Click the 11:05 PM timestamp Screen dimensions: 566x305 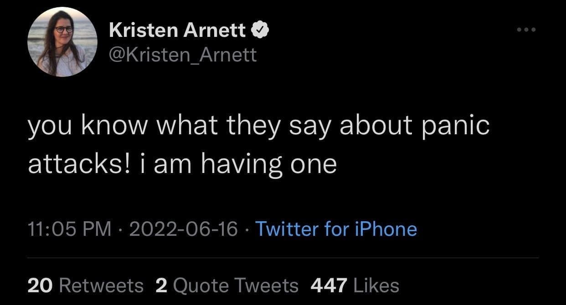pyautogui.click(x=70, y=229)
